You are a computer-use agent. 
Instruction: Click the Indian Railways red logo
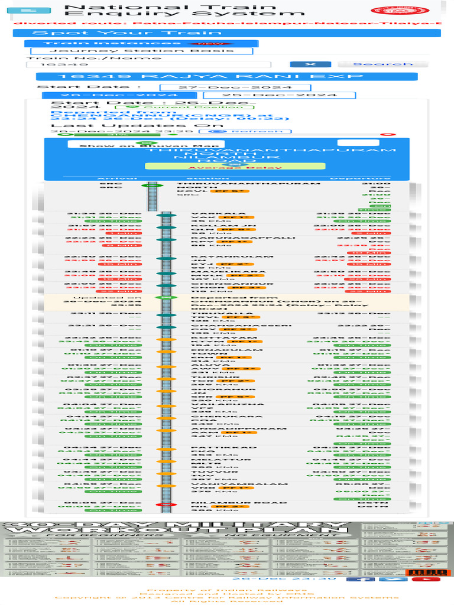click(400, 11)
